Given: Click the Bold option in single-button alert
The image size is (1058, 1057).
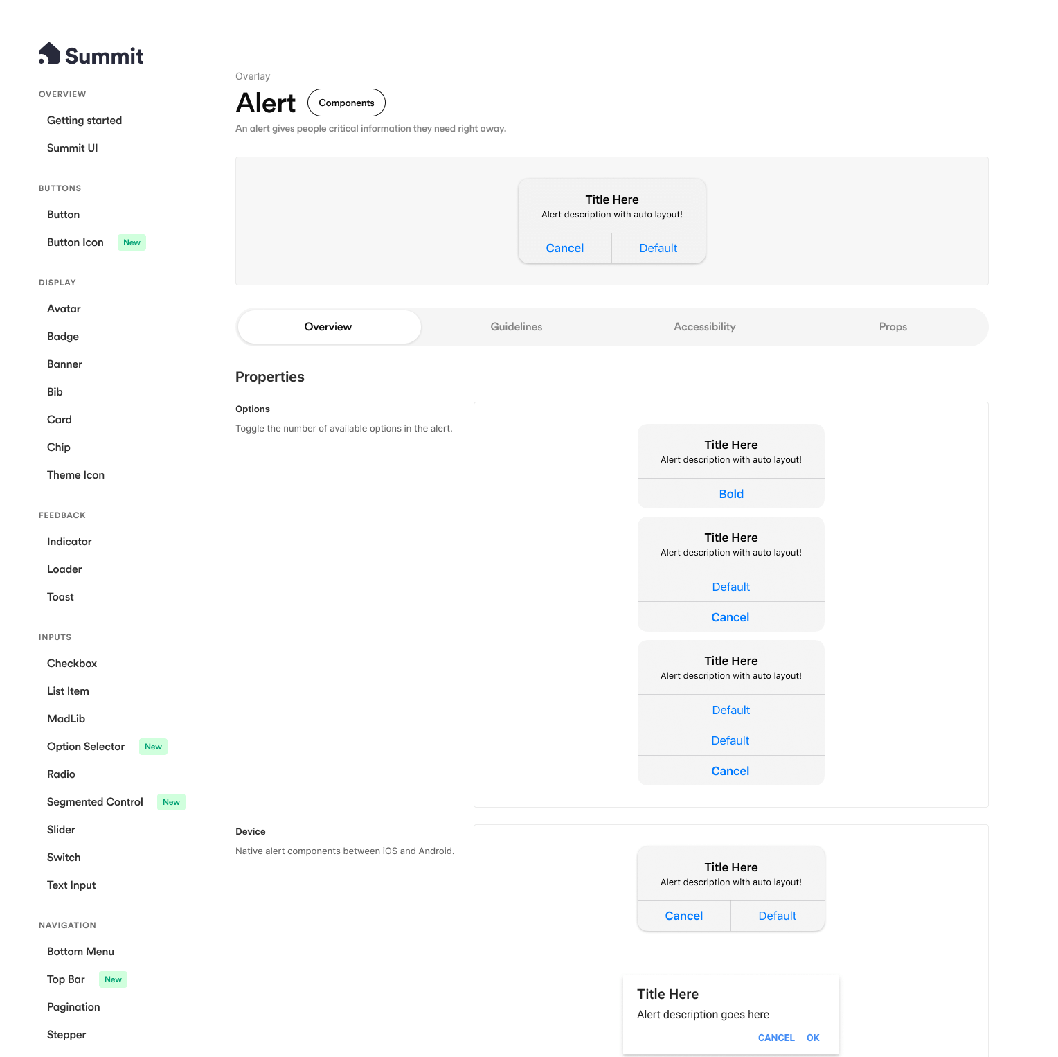Looking at the screenshot, I should (x=730, y=494).
